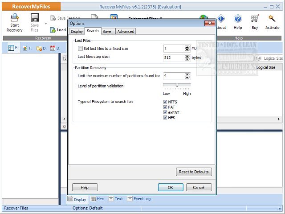
Task: Open the Hex preview tab
Action: tap(98, 199)
